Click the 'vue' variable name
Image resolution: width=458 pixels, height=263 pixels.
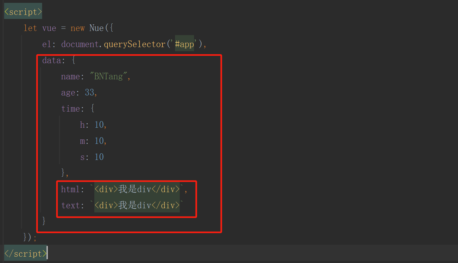click(49, 28)
